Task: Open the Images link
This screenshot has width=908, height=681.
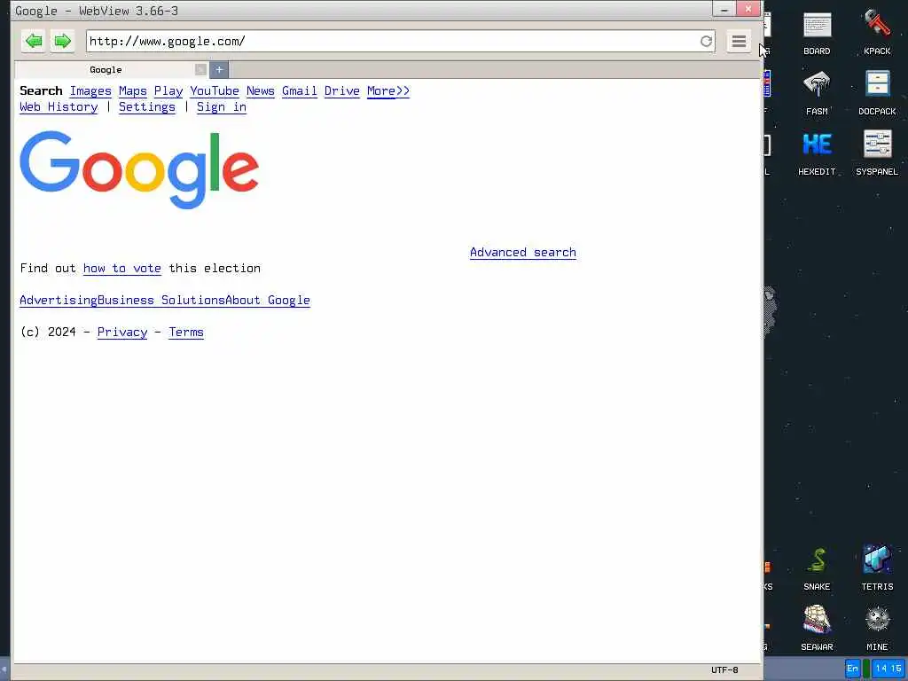Action: (x=90, y=91)
